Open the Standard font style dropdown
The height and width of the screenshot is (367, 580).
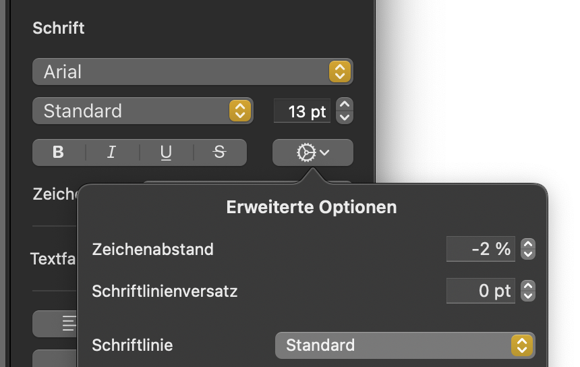point(142,111)
